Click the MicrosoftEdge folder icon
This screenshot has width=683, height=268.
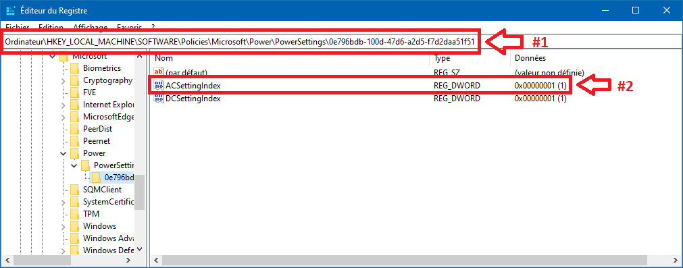point(75,117)
